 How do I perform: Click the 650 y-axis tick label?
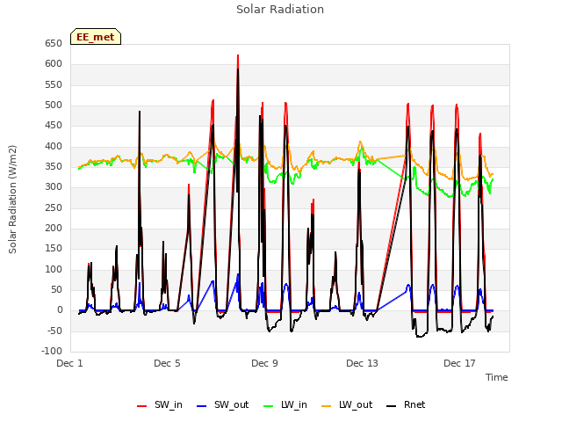(x=54, y=43)
